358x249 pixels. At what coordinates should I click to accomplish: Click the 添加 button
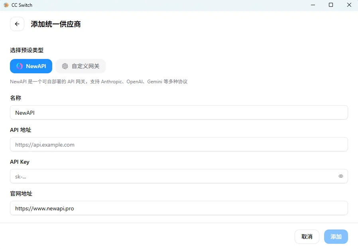pos(336,237)
